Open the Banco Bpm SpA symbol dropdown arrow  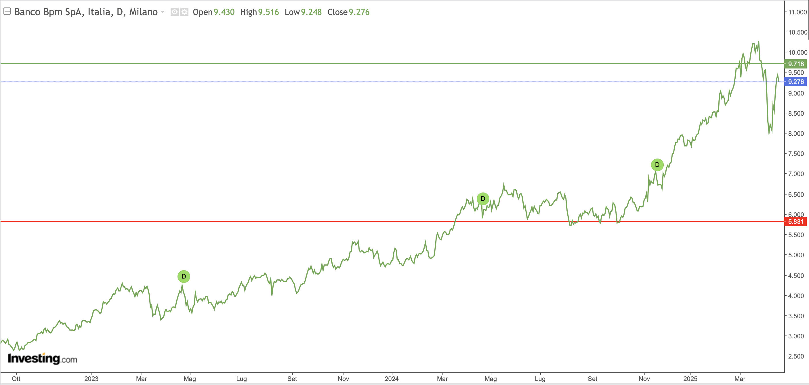162,12
